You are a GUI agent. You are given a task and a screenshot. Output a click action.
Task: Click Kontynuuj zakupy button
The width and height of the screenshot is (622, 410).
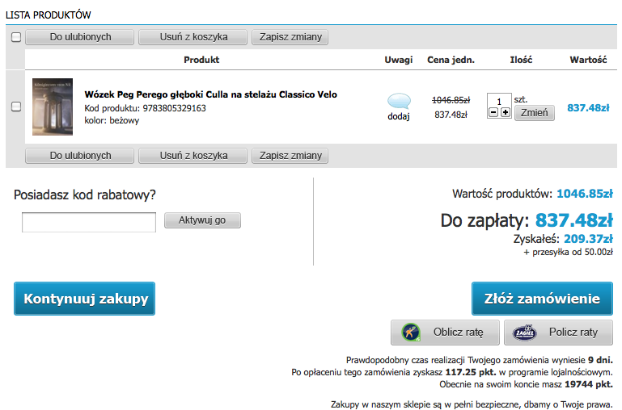point(84,299)
